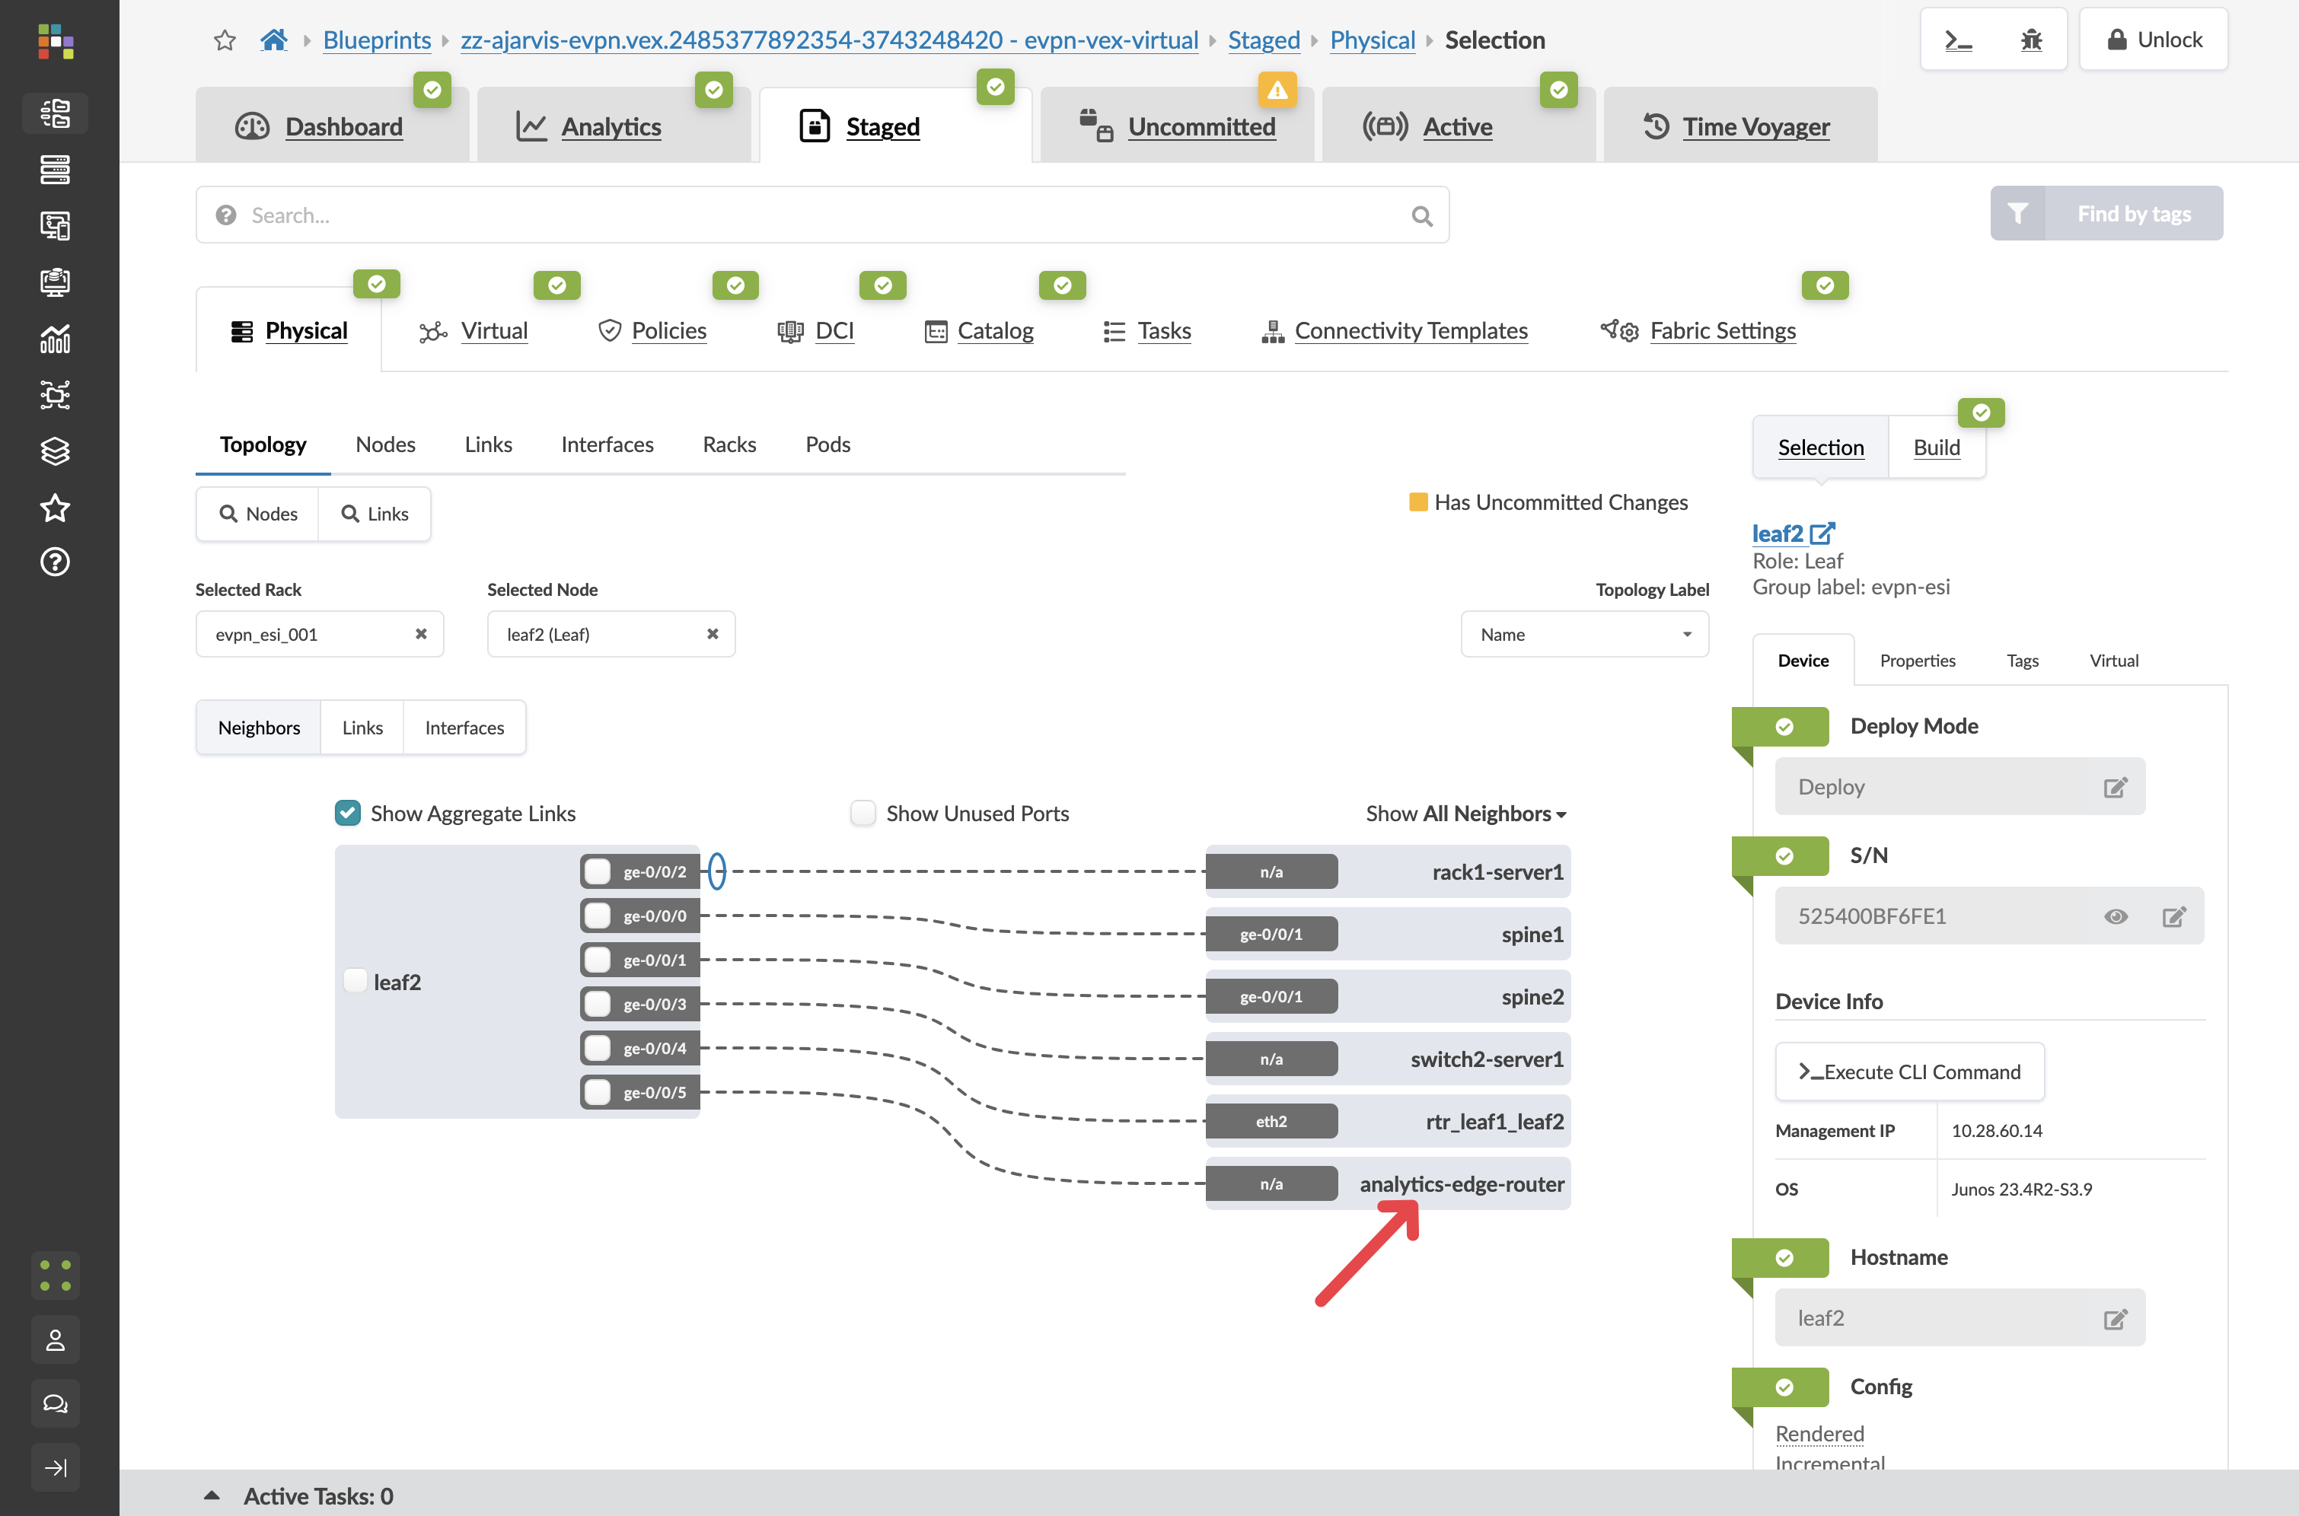2299x1516 pixels.
Task: Switch to the Uncommitted tab
Action: (x=1201, y=126)
